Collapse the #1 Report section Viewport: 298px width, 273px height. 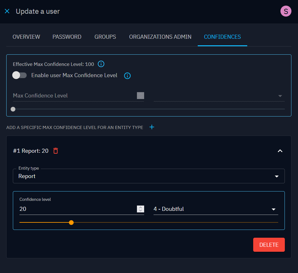(x=280, y=151)
